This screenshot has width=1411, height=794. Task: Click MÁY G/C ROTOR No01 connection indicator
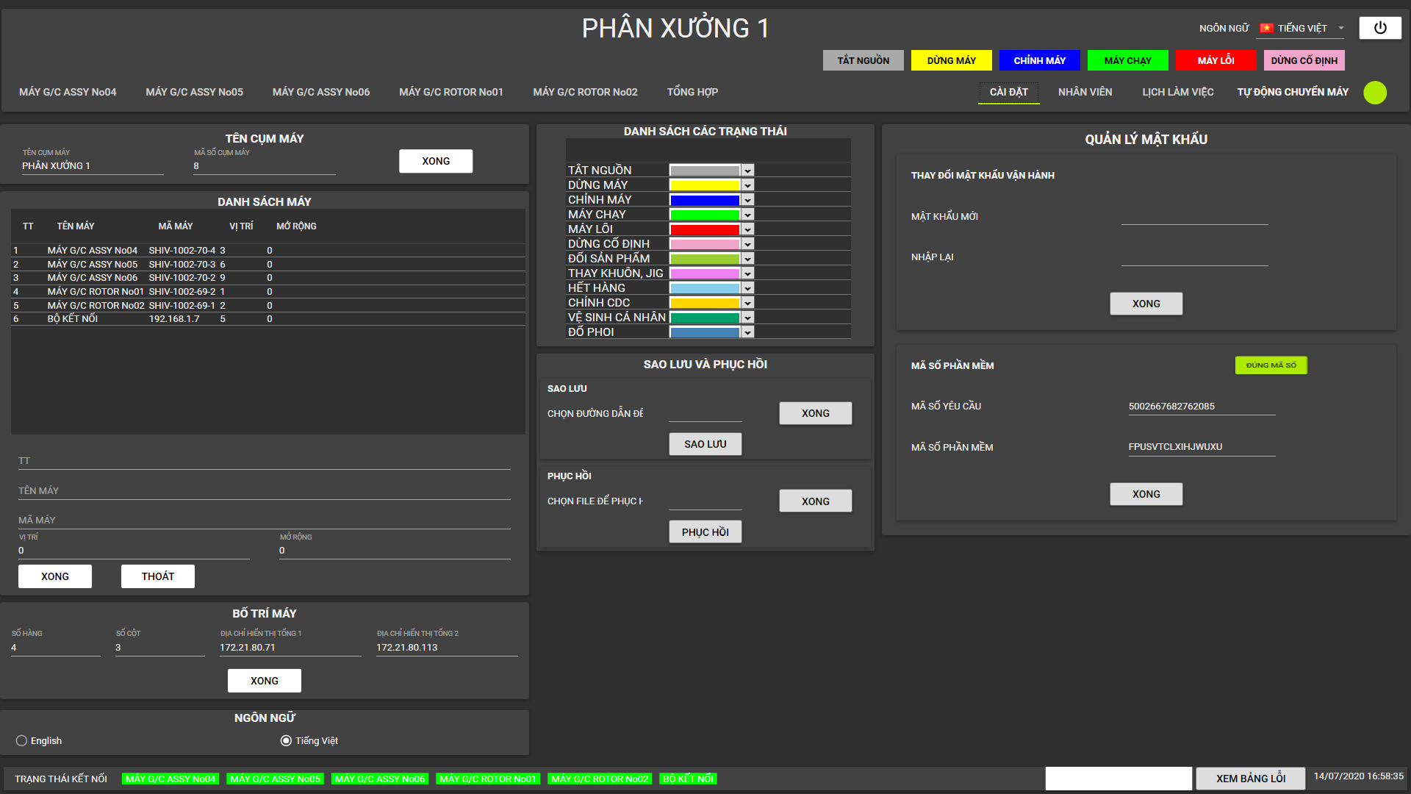point(488,779)
